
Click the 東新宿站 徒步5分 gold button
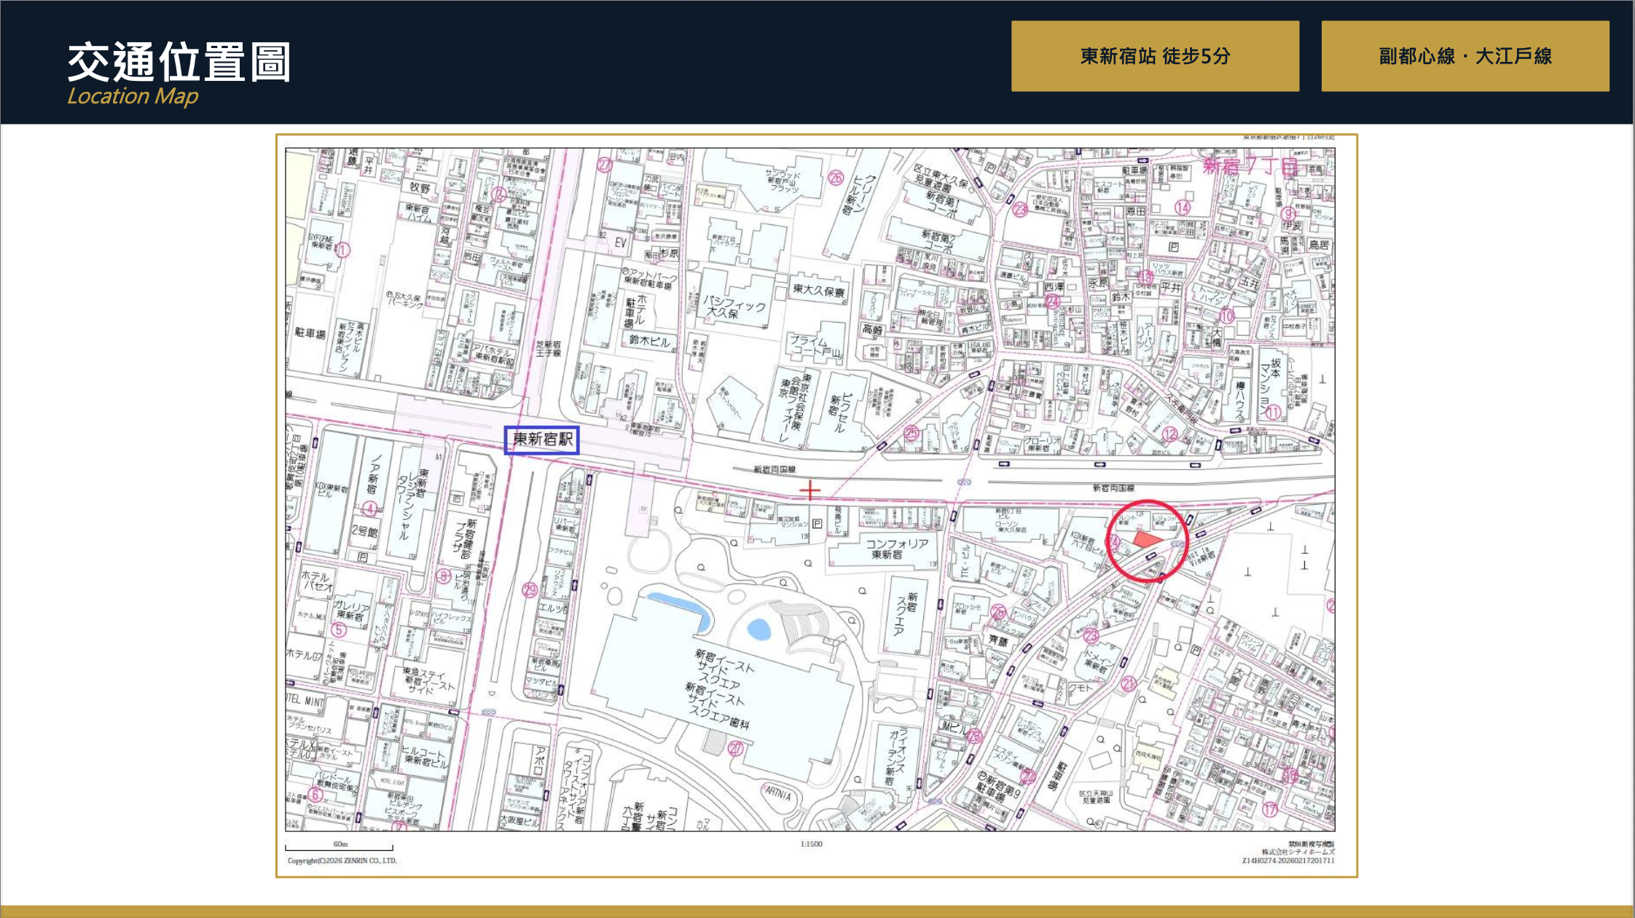pyautogui.click(x=1155, y=56)
